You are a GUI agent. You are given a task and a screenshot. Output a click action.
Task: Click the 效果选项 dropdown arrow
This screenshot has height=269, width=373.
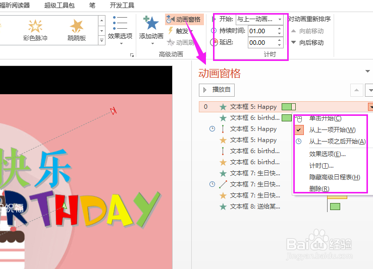[121, 44]
